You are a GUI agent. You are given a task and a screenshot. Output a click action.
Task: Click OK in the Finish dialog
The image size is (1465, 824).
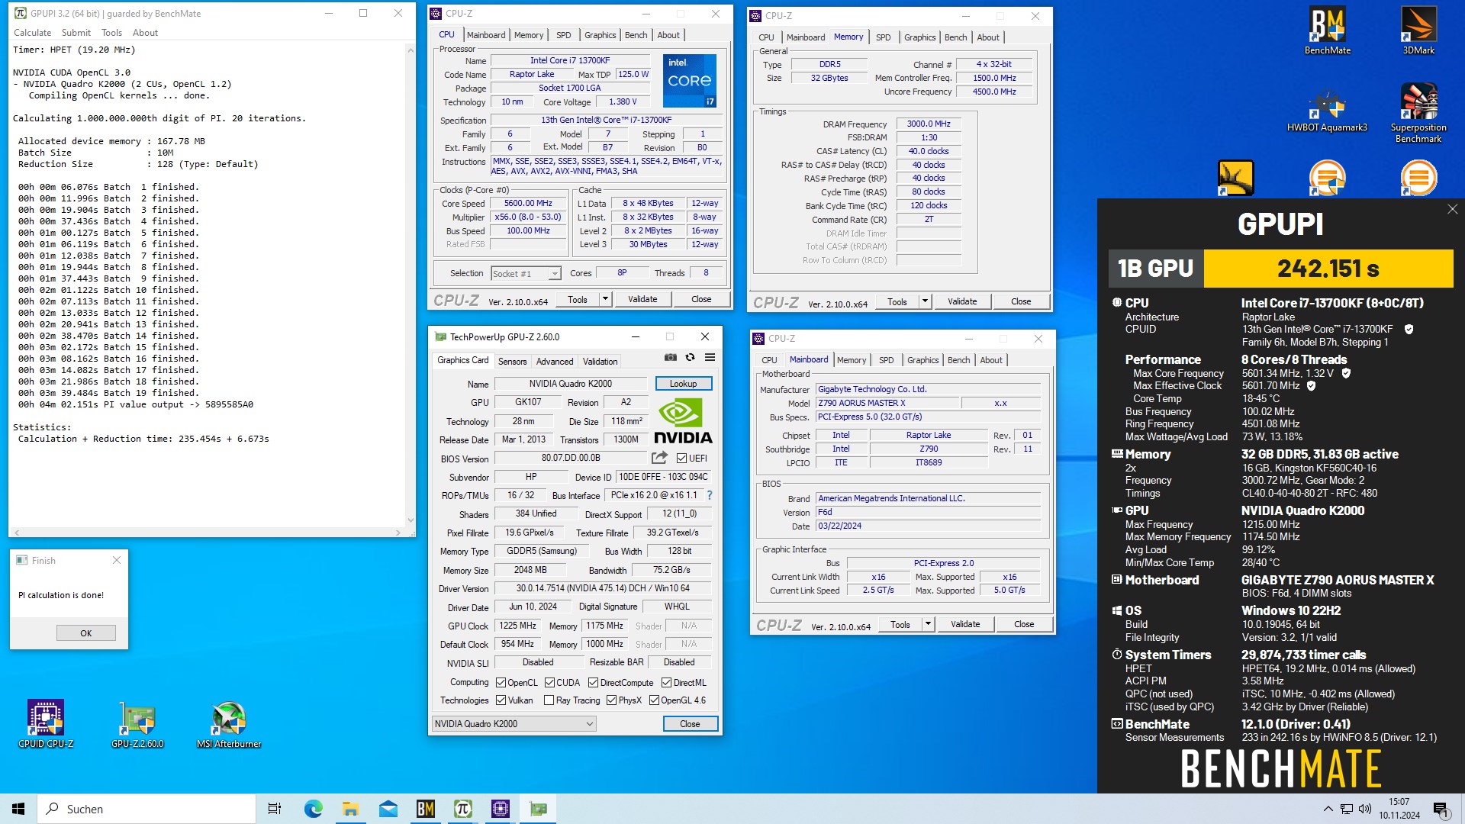[86, 633]
